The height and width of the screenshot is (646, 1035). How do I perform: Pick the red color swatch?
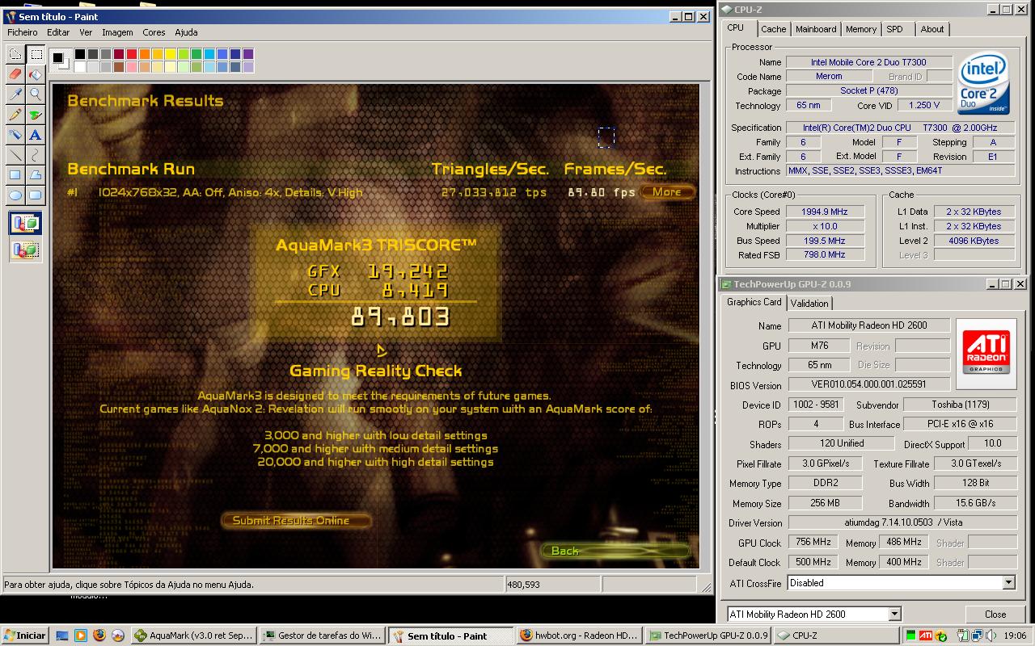tap(132, 54)
